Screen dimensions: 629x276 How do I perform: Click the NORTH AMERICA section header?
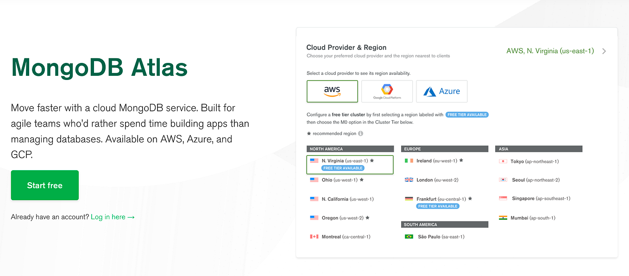(350, 148)
